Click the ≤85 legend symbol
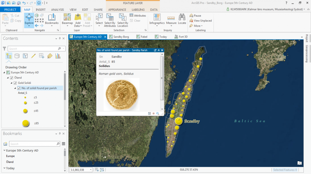311x174 pixels. pyautogui.click(x=26, y=123)
